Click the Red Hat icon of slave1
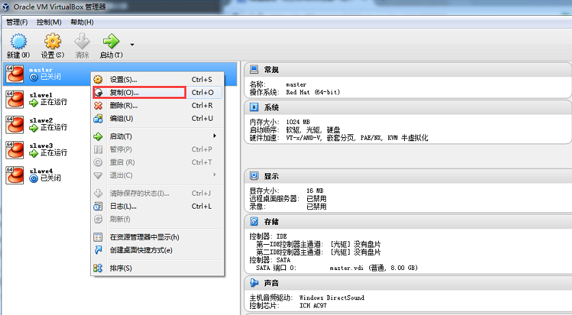This screenshot has height=315, width=572. (x=15, y=99)
